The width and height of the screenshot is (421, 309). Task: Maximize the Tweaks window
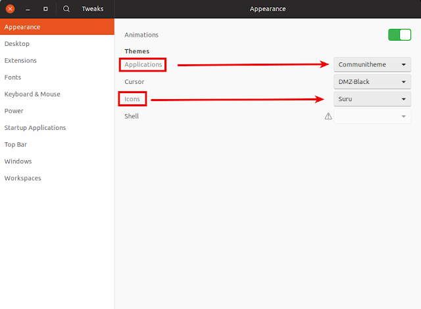pos(45,9)
